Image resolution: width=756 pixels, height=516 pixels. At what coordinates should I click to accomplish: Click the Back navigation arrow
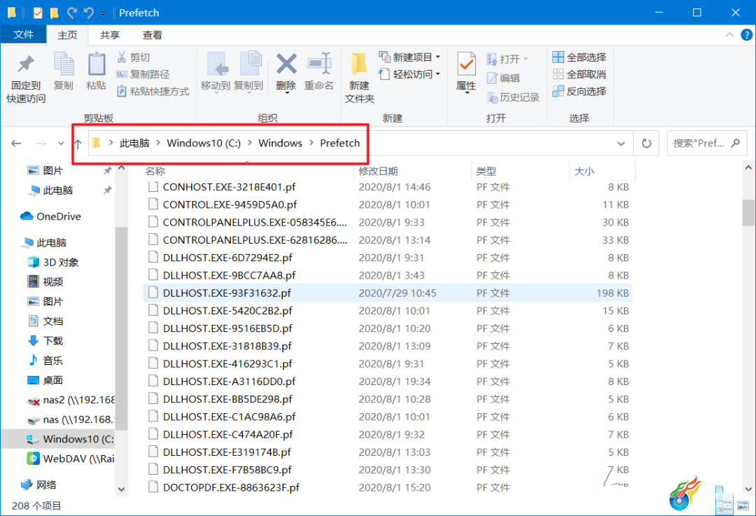pyautogui.click(x=16, y=144)
